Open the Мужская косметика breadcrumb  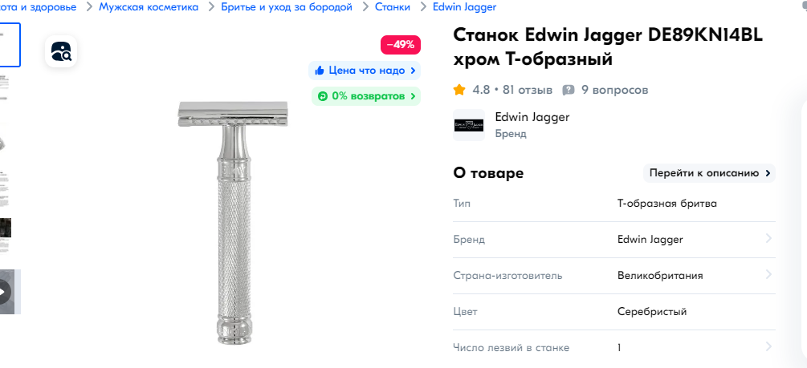(149, 7)
